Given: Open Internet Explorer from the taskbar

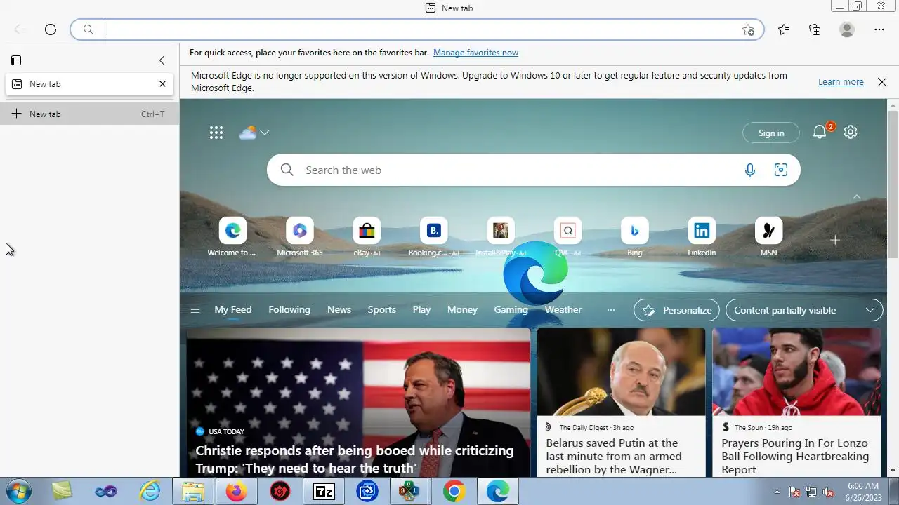Looking at the screenshot, I should tap(150, 492).
